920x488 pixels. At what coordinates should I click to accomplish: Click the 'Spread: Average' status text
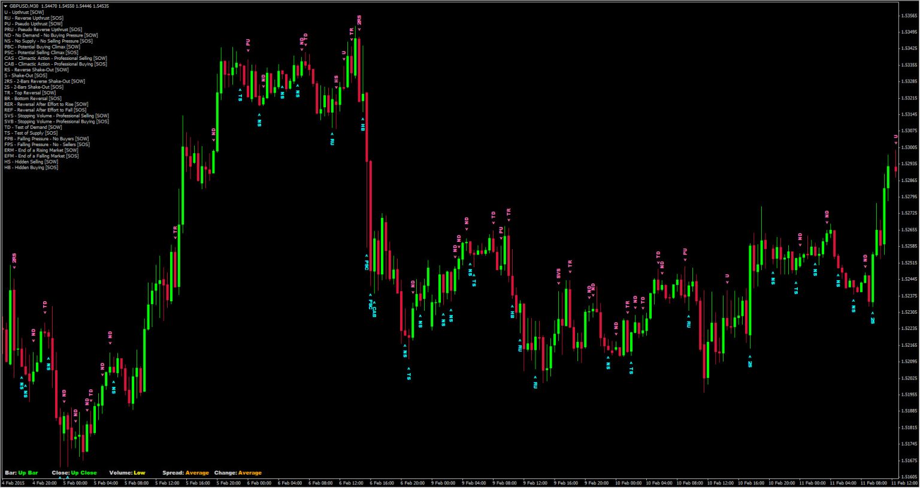point(187,472)
